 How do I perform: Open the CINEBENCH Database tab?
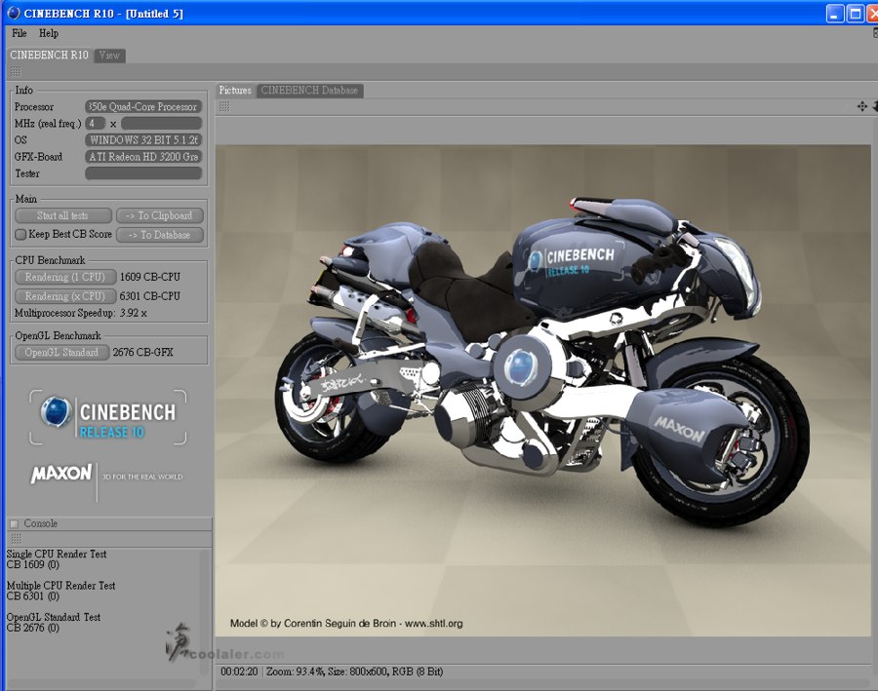(x=309, y=90)
